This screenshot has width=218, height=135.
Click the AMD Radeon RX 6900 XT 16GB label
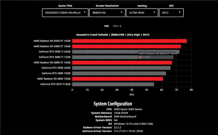click(52, 46)
